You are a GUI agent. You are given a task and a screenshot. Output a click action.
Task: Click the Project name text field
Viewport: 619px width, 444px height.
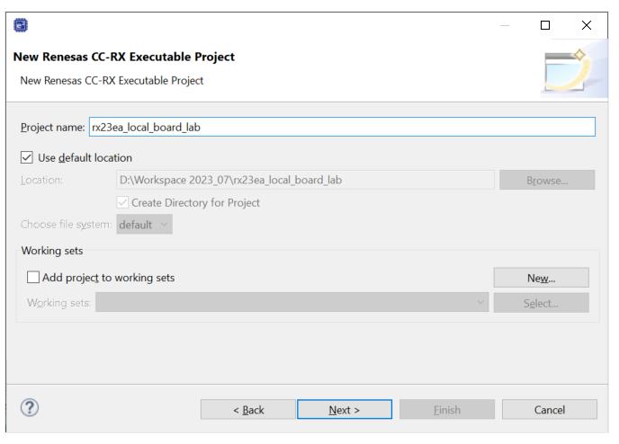click(342, 127)
